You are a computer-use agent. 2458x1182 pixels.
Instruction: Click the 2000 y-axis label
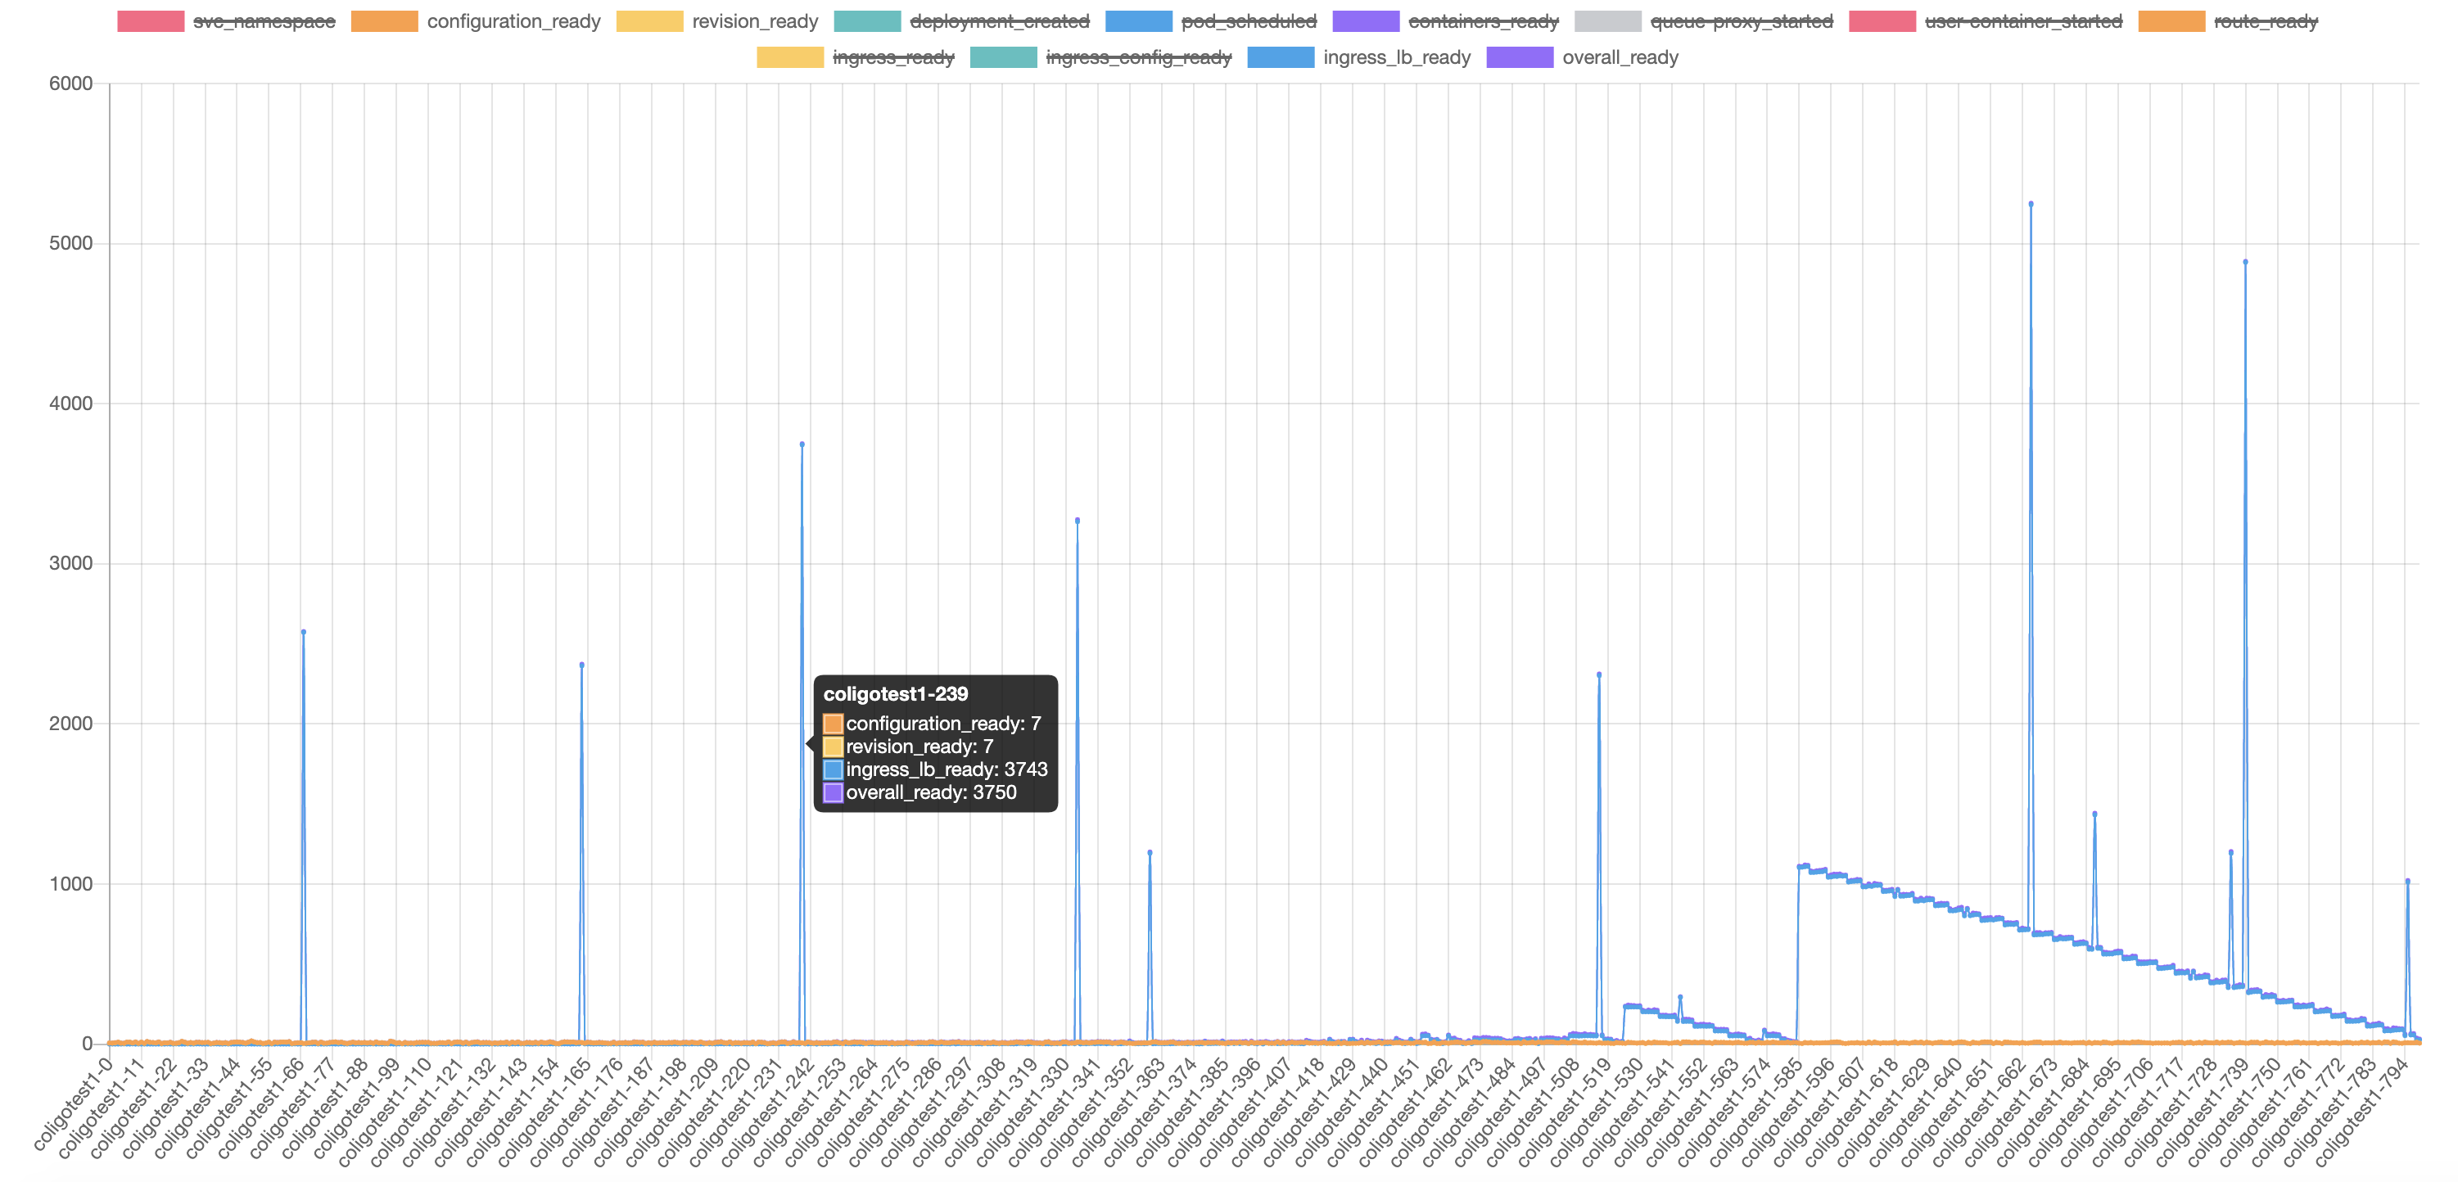click(x=70, y=723)
